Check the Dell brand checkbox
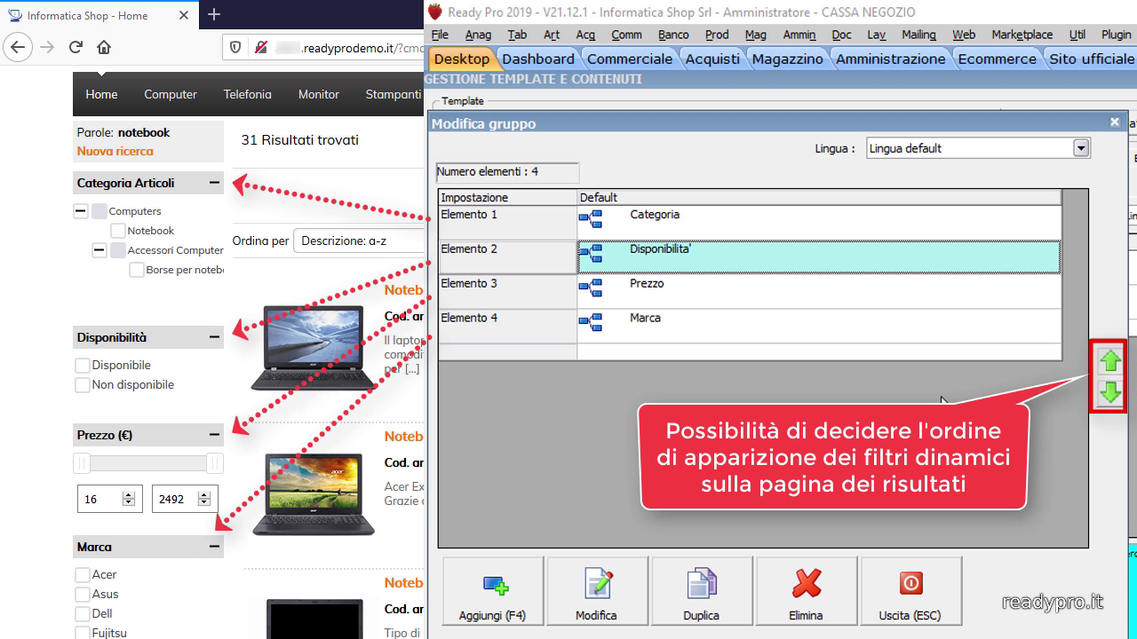 coord(83,614)
